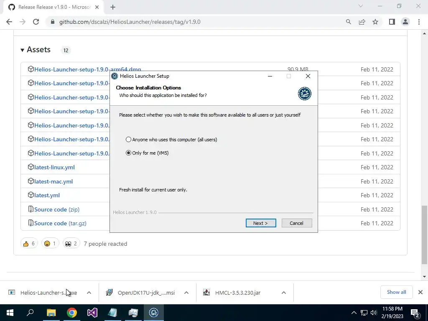Click the zip file icon beside Source code (zip)
Image resolution: width=428 pixels, height=321 pixels.
[x=31, y=209]
